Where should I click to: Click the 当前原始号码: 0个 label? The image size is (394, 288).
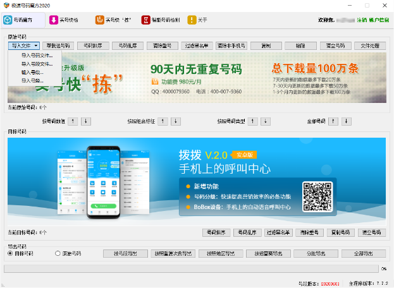(x=27, y=107)
